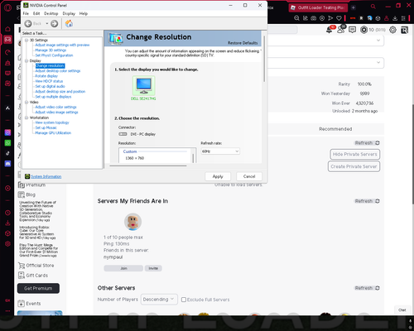Open Set PhysX Configuration
Image resolution: width=414 pixels, height=331 pixels.
coord(54,55)
